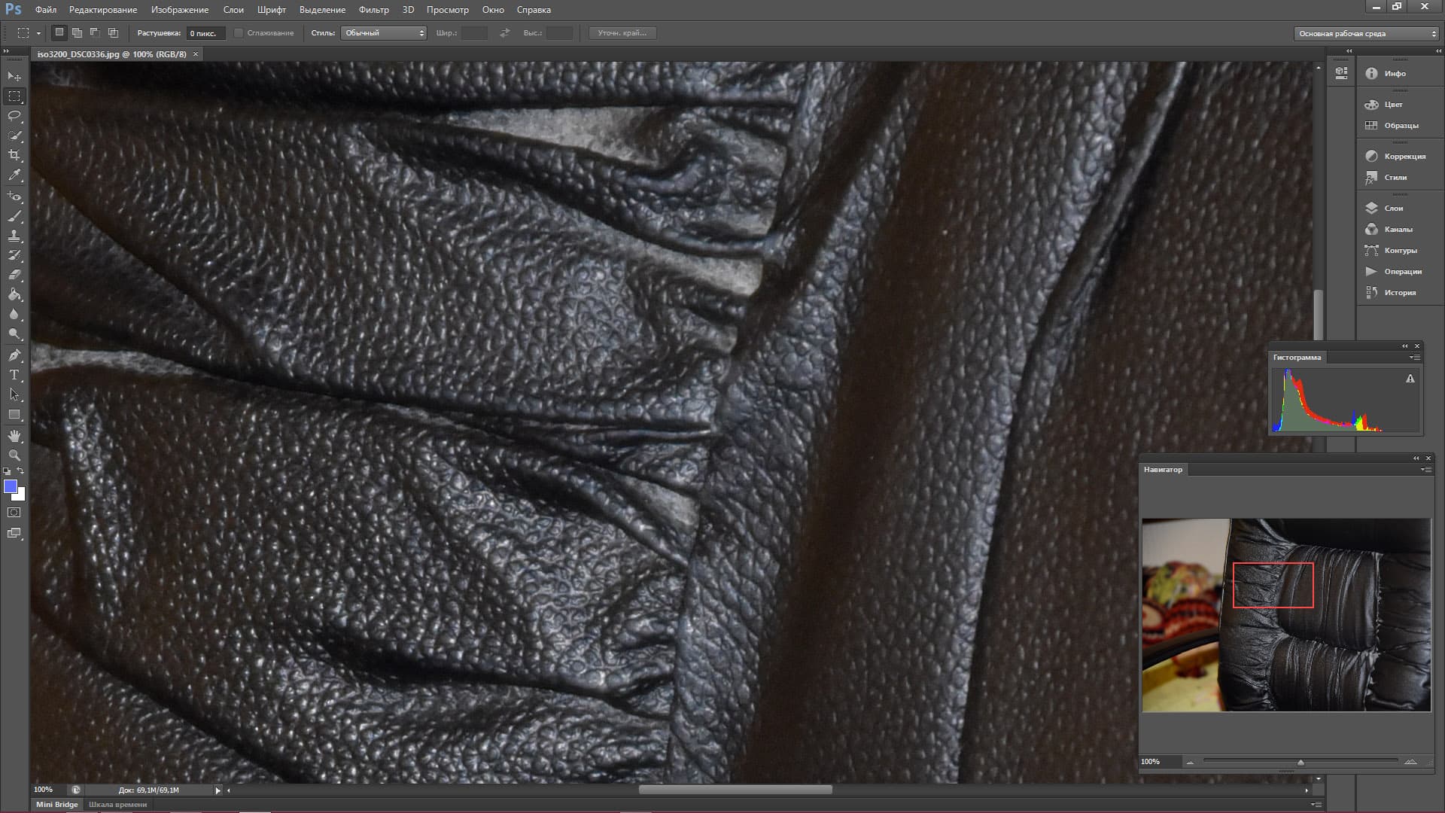Select the Clone Stamp tool
Screen dimensions: 1445x813
pos(14,236)
